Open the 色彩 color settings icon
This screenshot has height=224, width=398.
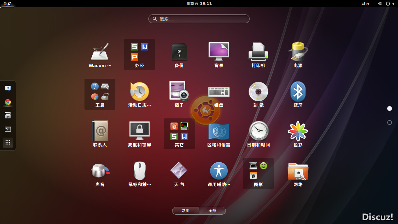click(x=298, y=132)
